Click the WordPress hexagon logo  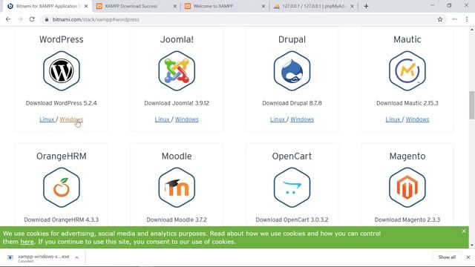tap(62, 71)
